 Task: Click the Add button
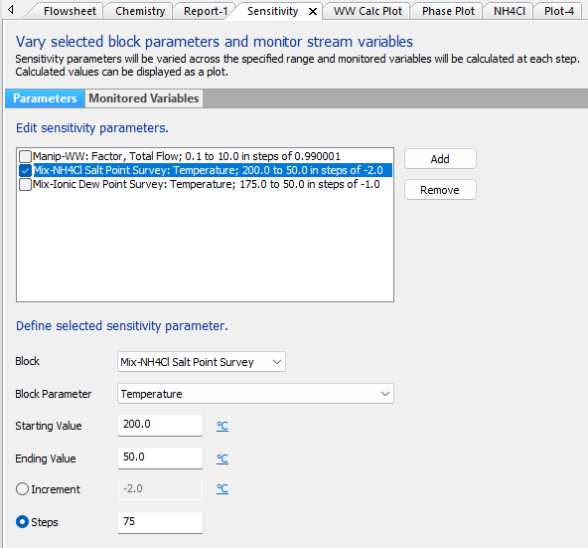tap(440, 159)
